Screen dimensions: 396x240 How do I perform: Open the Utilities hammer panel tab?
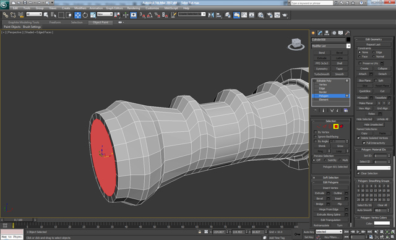(x=348, y=33)
